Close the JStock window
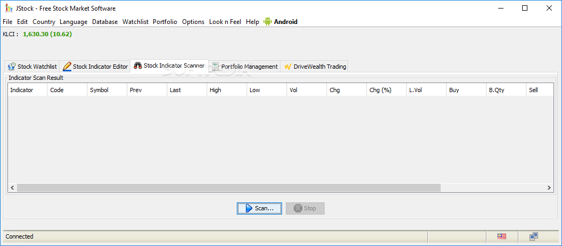 click(549, 8)
